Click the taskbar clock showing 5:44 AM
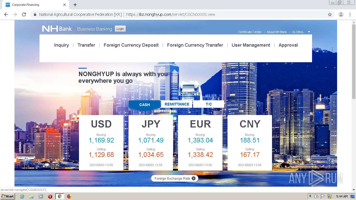Viewport: 356px width, 200px height. pos(342,196)
